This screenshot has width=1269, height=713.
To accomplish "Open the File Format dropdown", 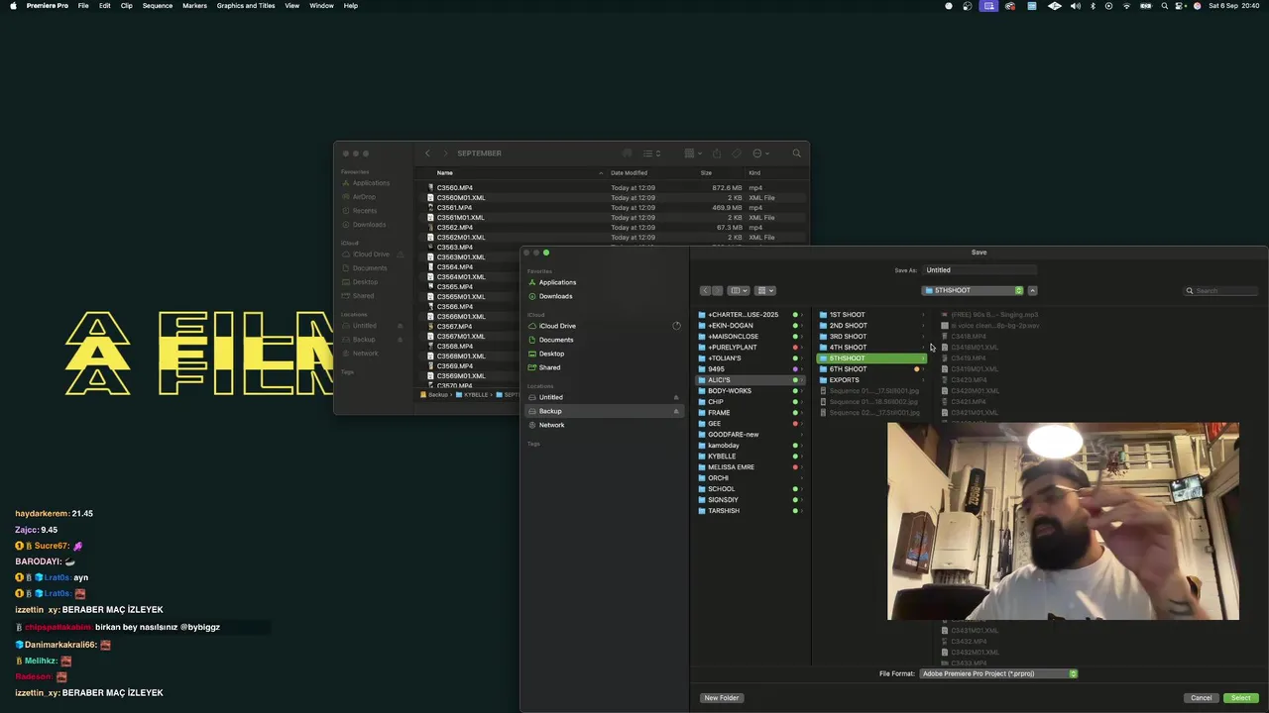I will [998, 673].
